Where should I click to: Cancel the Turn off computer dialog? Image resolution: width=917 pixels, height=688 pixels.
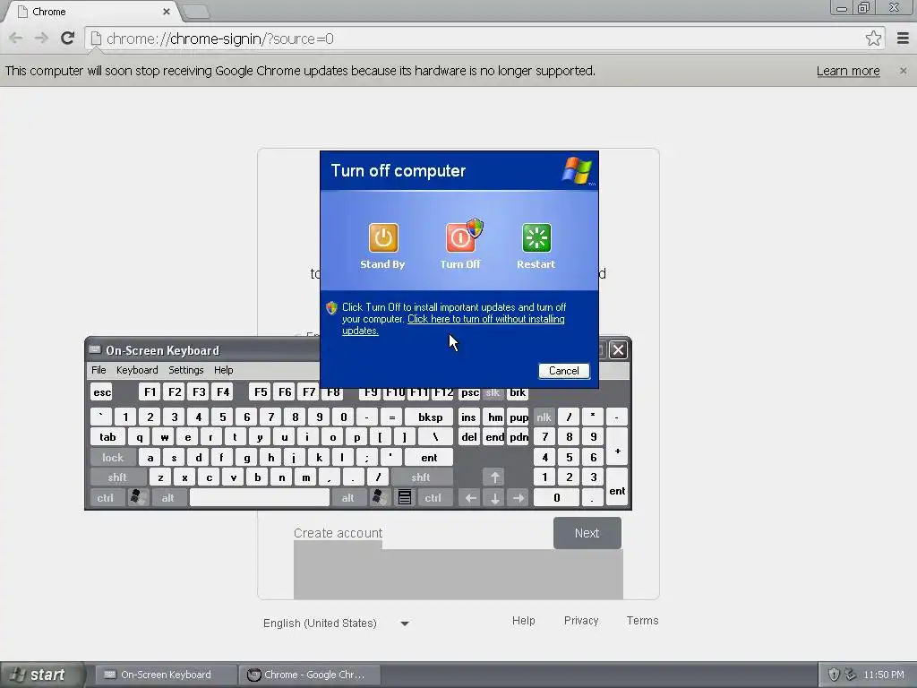[564, 371]
